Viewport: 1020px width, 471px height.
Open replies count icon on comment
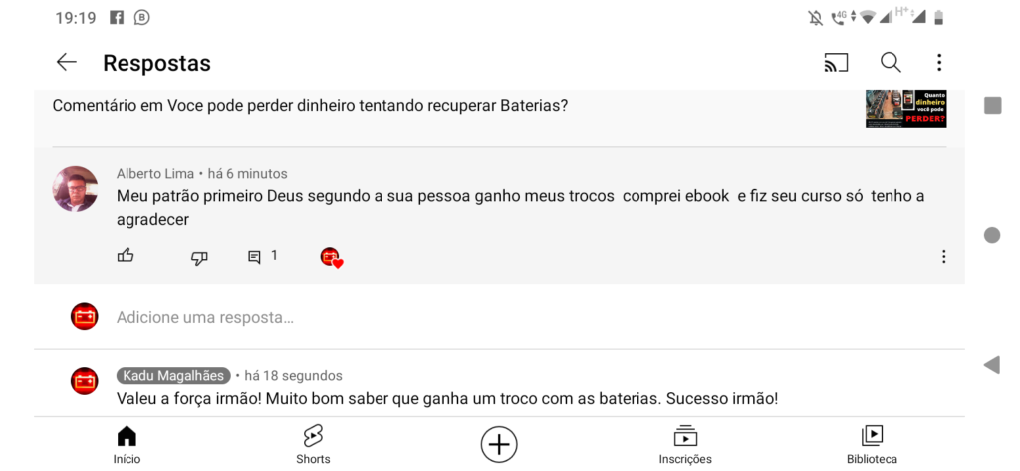pyautogui.click(x=255, y=257)
